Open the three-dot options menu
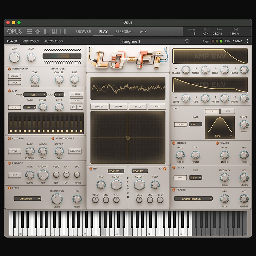 point(247,41)
